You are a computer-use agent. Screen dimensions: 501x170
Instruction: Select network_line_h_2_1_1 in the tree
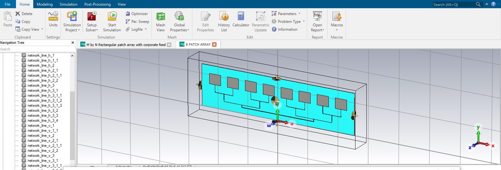click(44, 75)
